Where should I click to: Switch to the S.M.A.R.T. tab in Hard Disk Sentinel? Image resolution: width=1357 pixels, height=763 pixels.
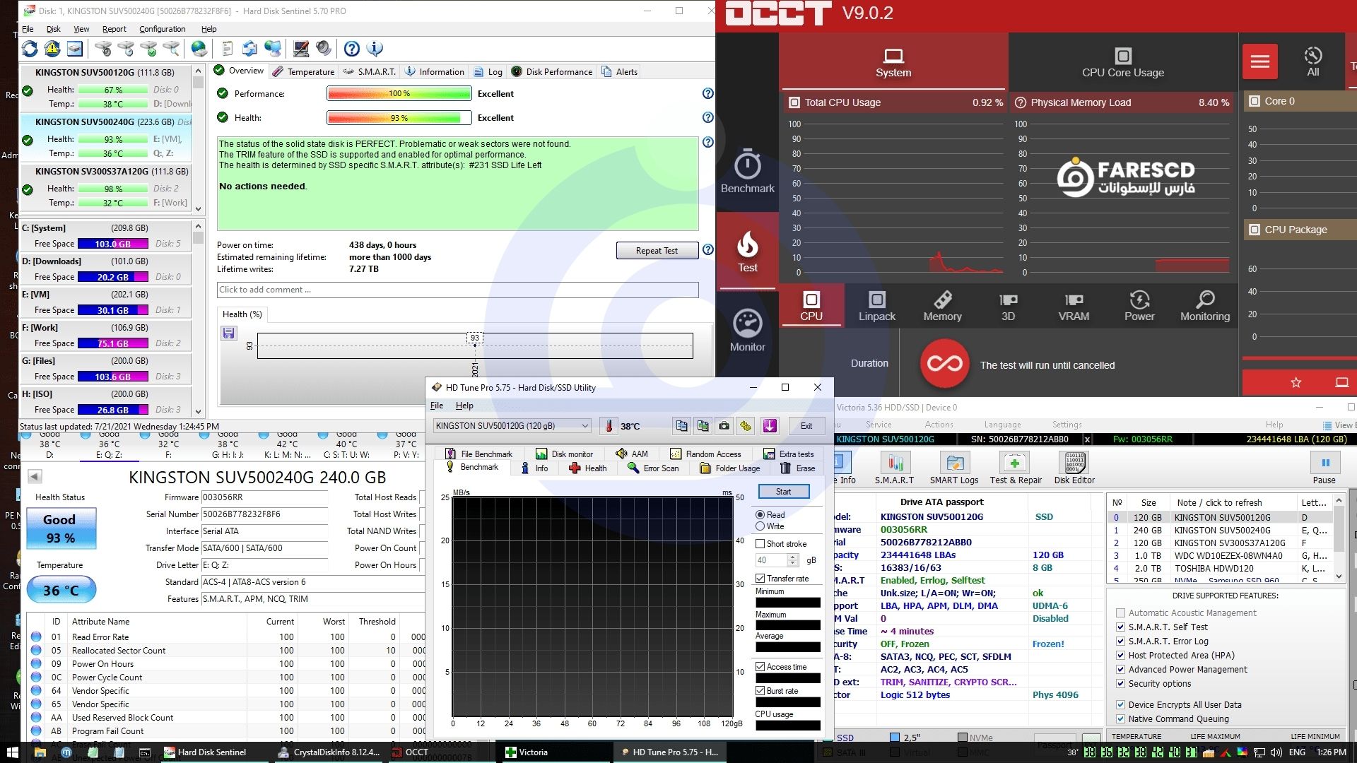370,71
